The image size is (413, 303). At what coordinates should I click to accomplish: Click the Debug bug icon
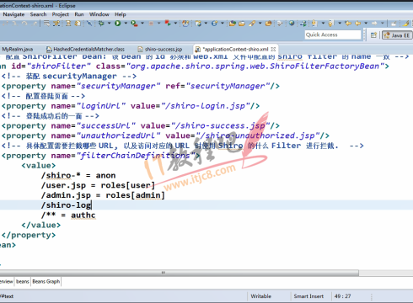(101, 24)
